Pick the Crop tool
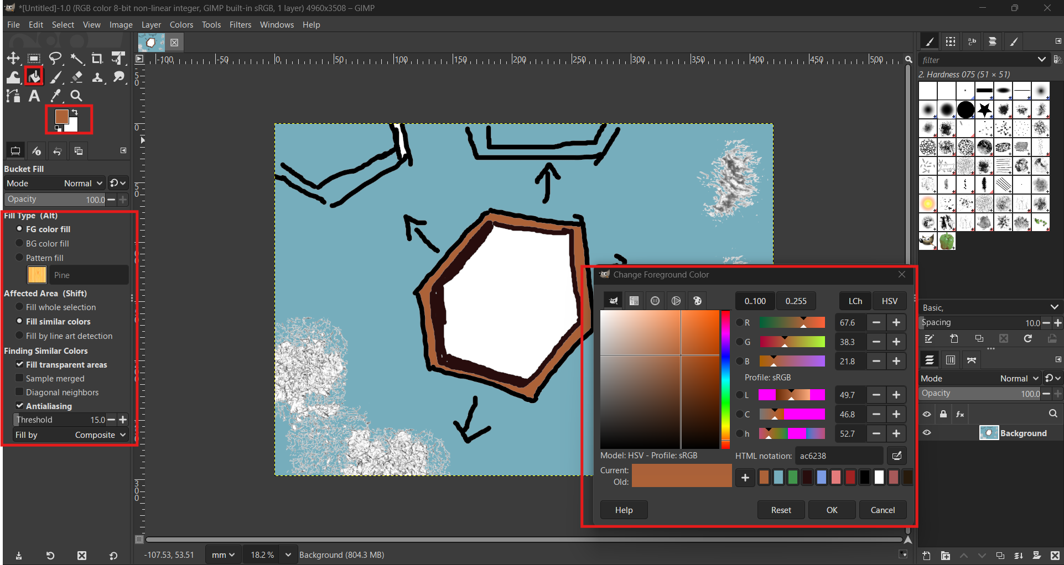1064x565 pixels. (97, 59)
